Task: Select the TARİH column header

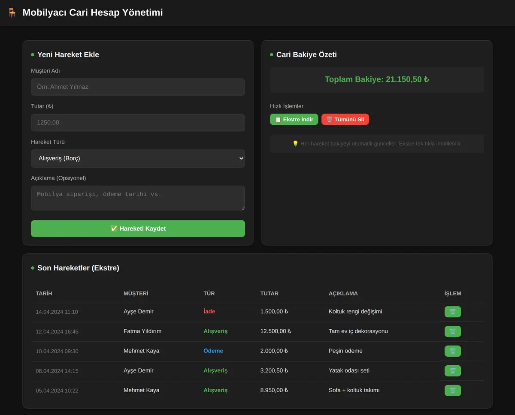Action: [x=44, y=294]
